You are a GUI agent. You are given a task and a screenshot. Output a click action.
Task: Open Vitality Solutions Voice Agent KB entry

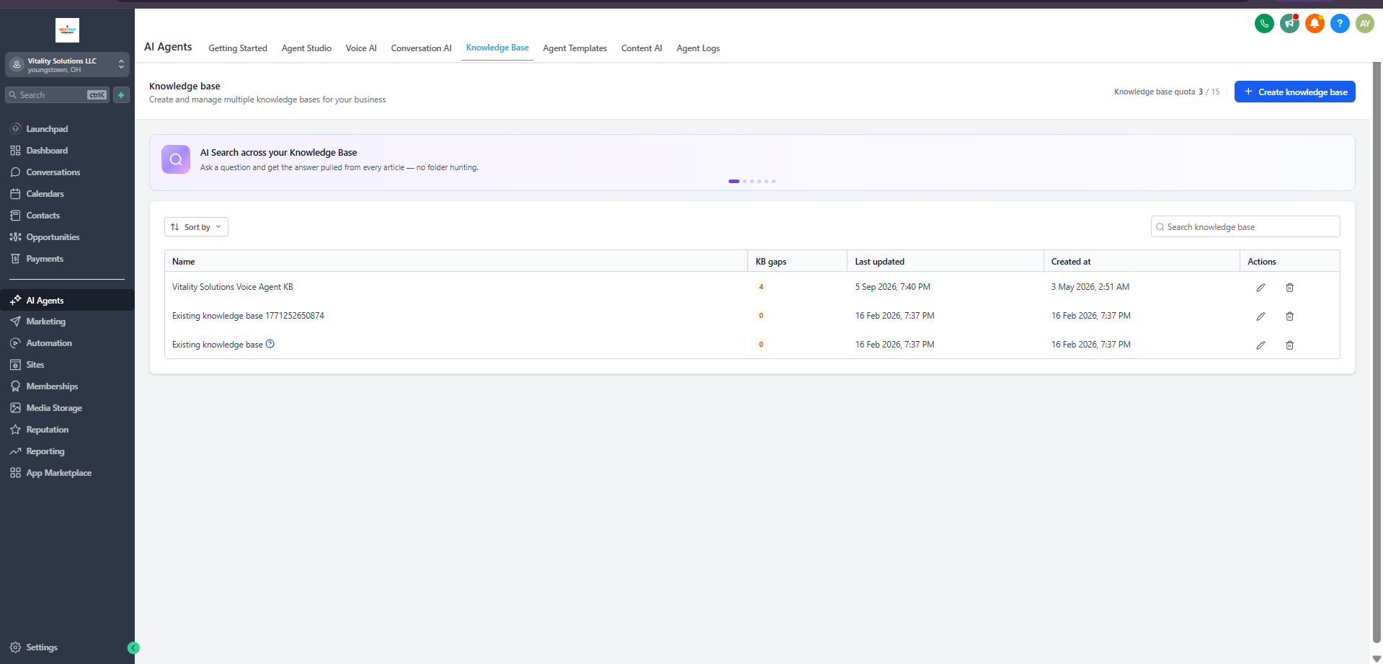coord(233,287)
